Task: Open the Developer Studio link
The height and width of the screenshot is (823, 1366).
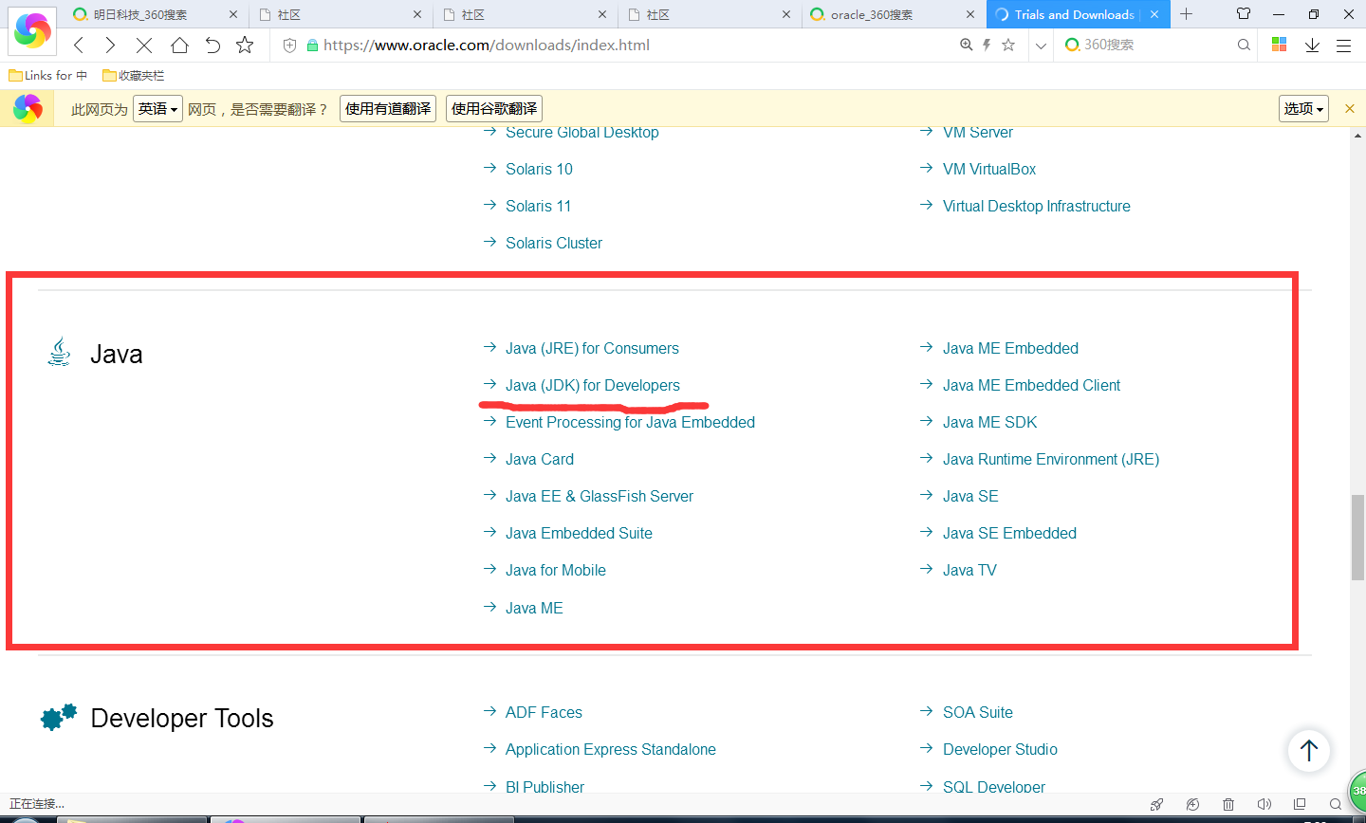Action: pos(1000,749)
